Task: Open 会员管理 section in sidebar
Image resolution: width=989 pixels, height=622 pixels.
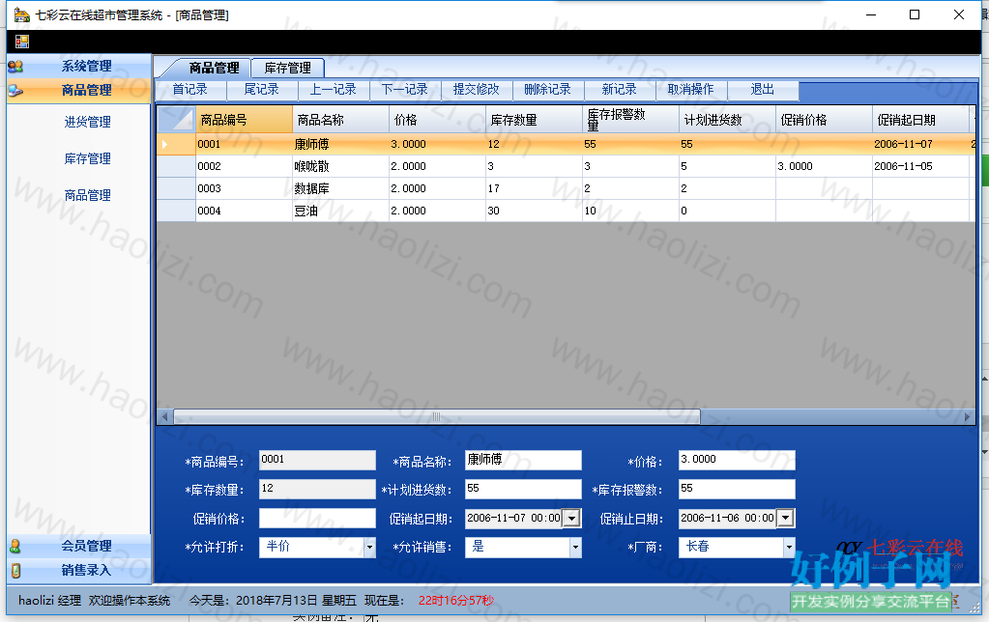Action: pyautogui.click(x=79, y=547)
